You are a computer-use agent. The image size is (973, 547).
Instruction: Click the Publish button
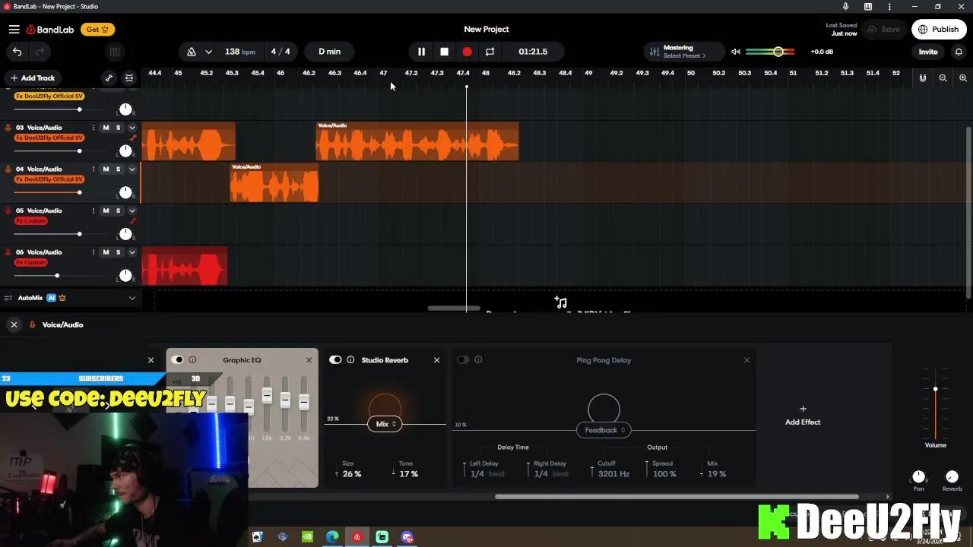[x=938, y=30]
